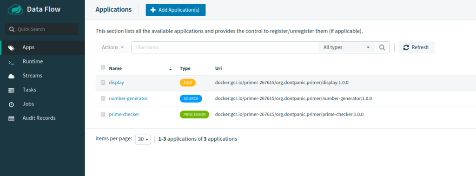Click the SOURCE type badge

coord(191,98)
